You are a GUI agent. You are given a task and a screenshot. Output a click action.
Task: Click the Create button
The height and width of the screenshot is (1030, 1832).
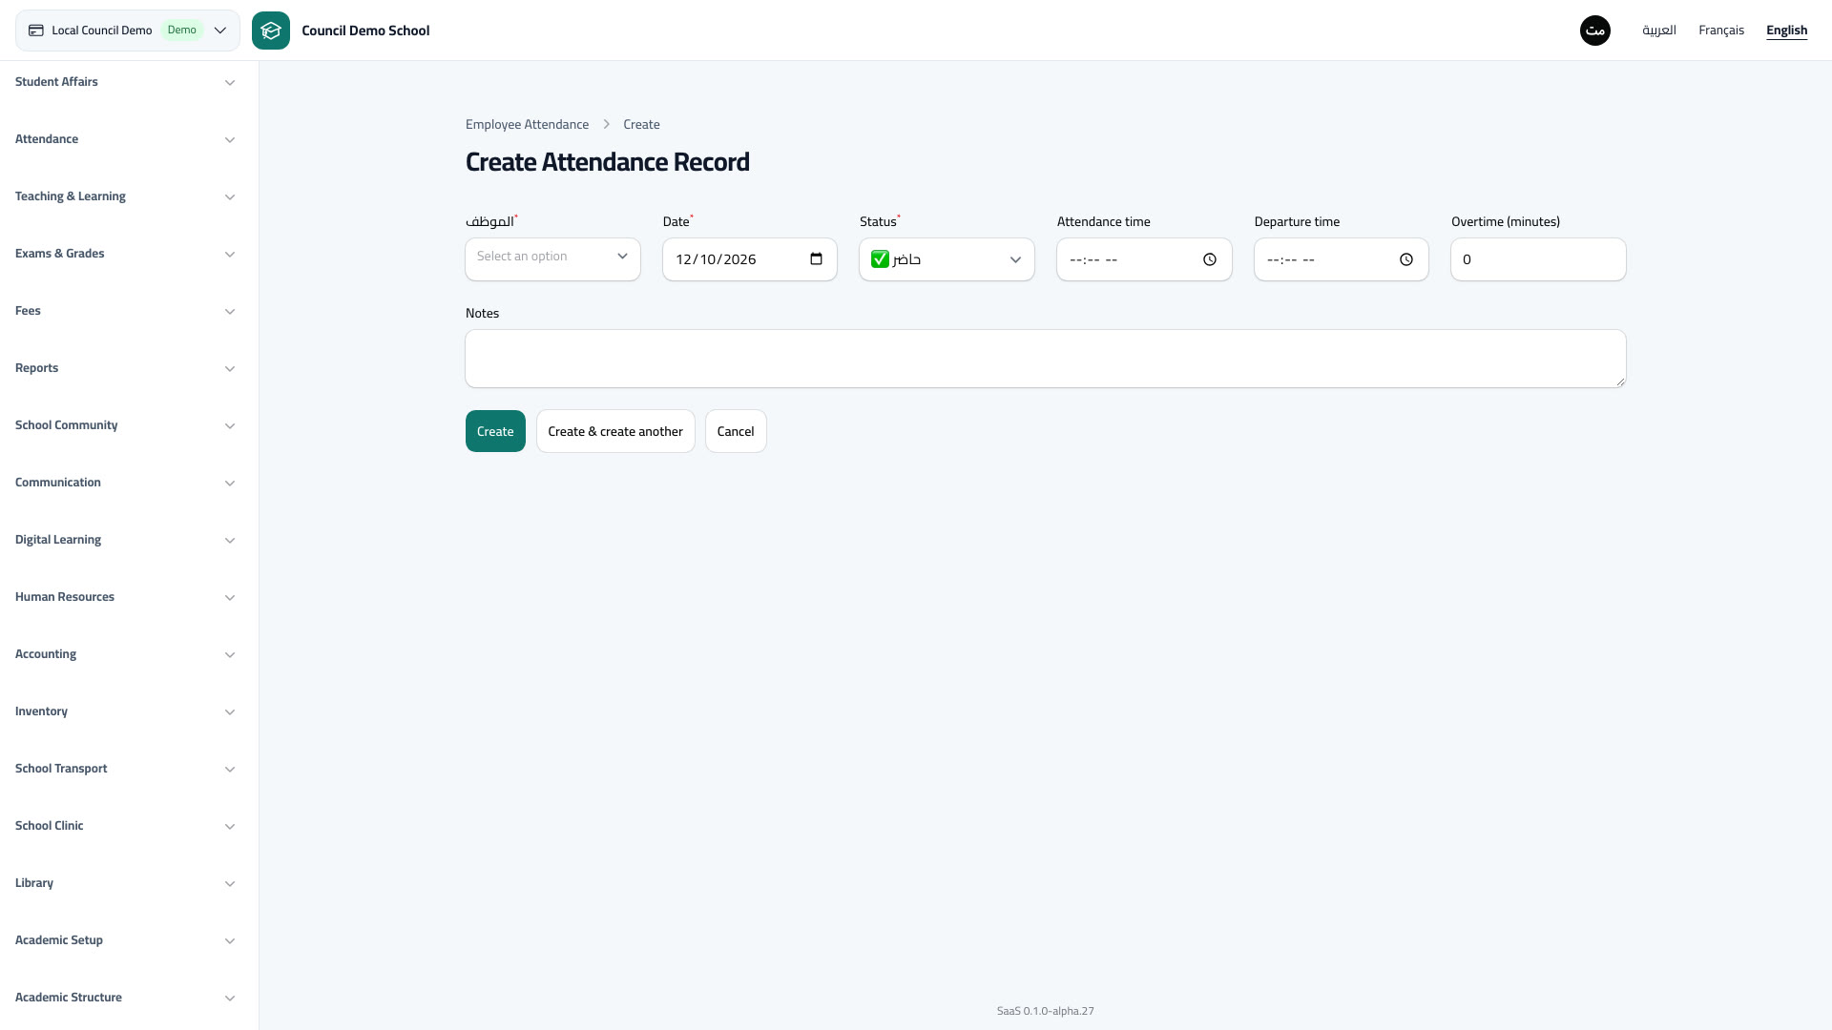tap(495, 431)
